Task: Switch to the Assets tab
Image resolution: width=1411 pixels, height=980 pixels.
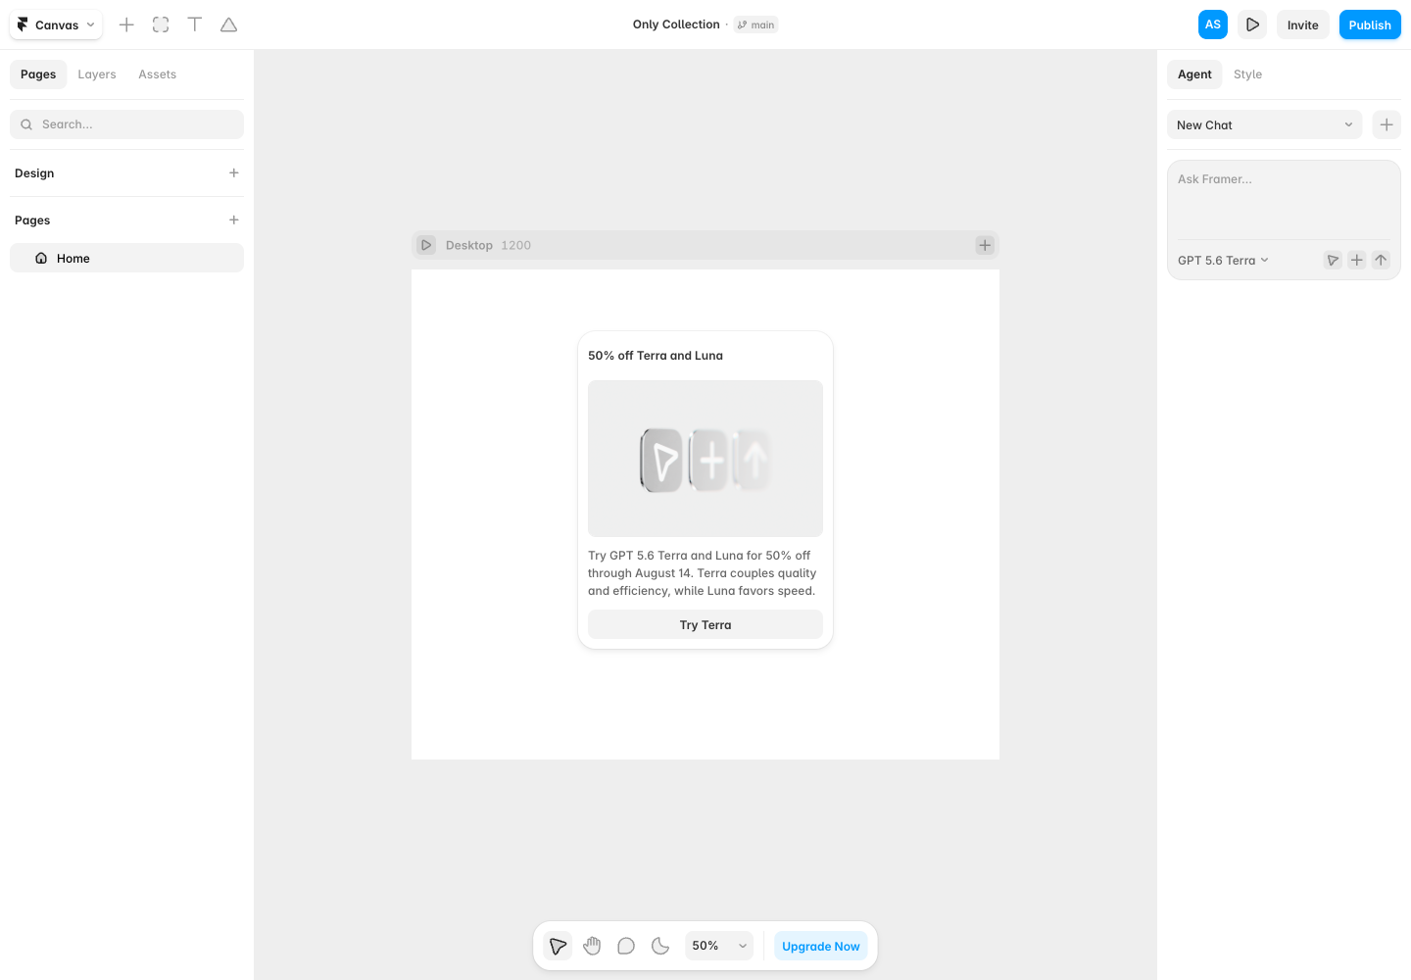Action: (158, 74)
